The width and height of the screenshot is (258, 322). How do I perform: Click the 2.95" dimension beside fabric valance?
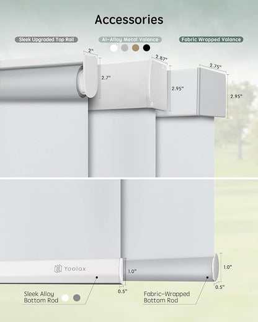[x=236, y=97]
